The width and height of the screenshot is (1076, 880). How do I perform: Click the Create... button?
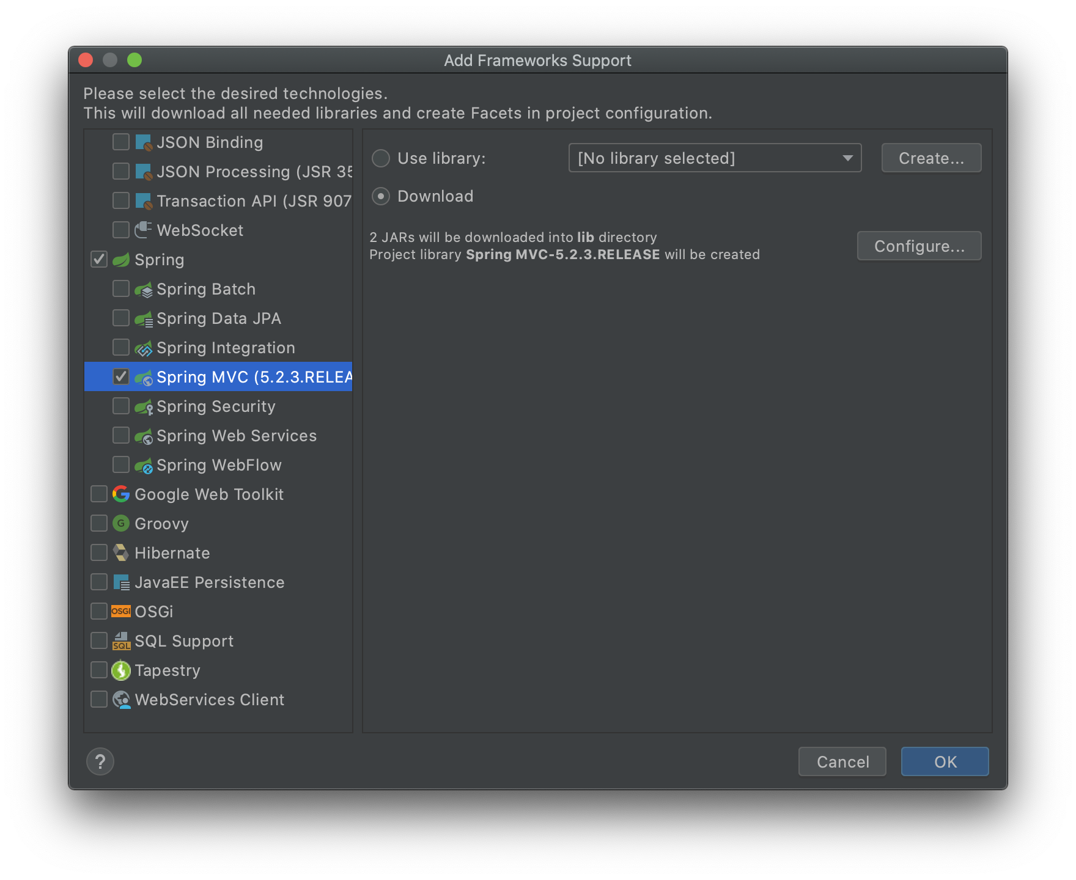point(931,158)
